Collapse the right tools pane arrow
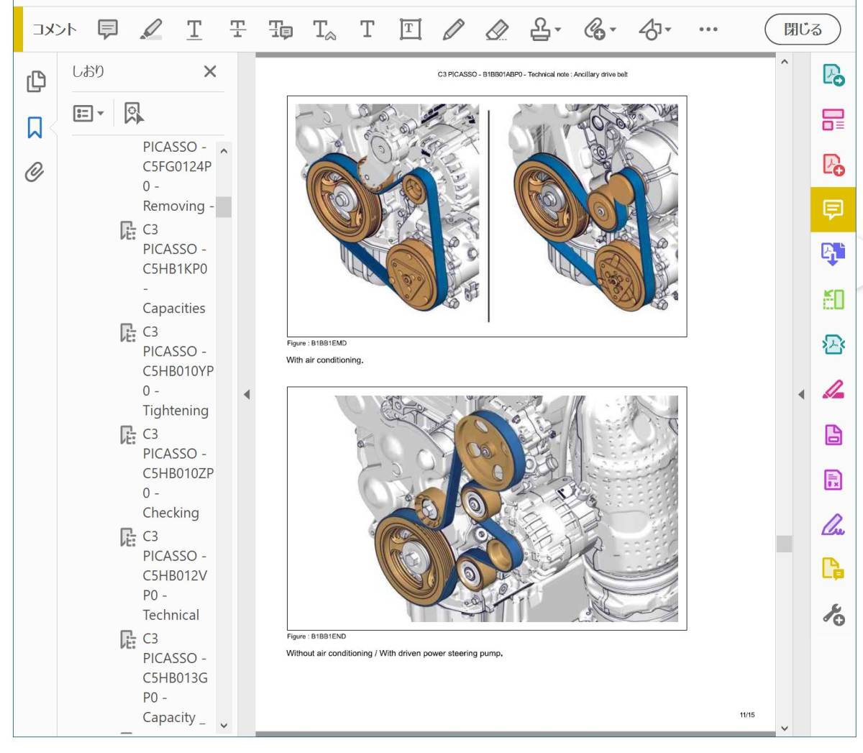The height and width of the screenshot is (753, 863). 801,394
